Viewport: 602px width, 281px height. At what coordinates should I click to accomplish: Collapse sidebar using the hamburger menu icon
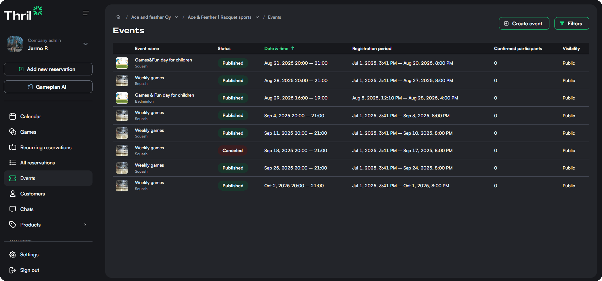[x=86, y=13]
